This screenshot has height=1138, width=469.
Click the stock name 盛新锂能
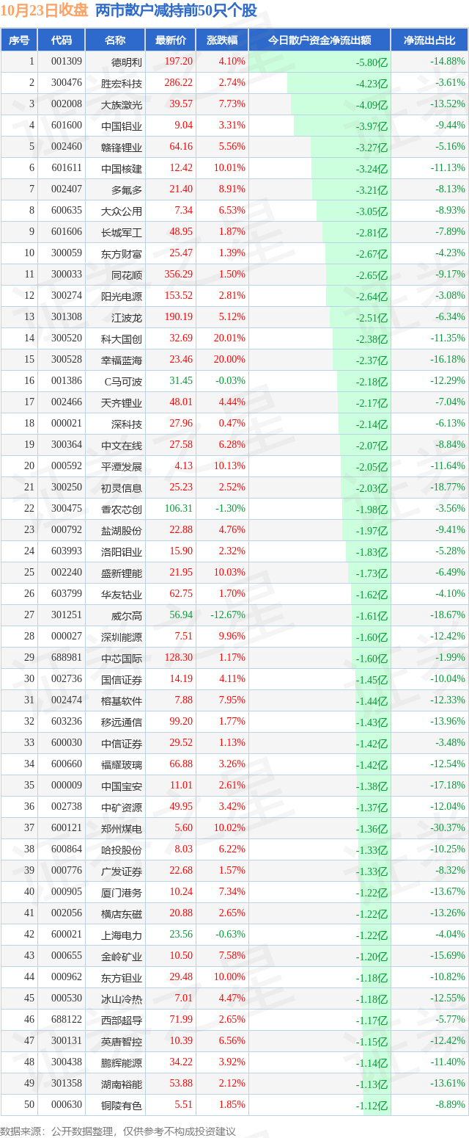121,573
